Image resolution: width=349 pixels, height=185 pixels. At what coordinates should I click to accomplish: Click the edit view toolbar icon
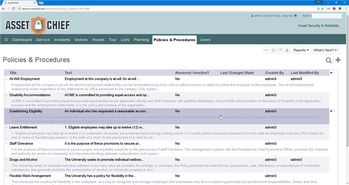tap(280, 50)
